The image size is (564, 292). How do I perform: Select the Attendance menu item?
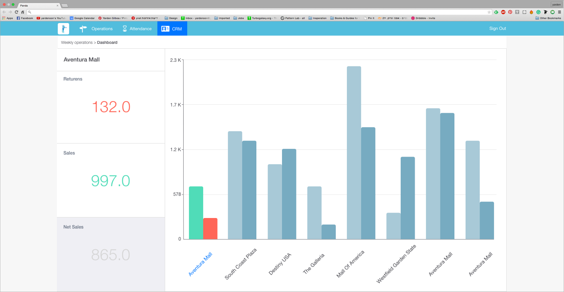click(x=140, y=28)
